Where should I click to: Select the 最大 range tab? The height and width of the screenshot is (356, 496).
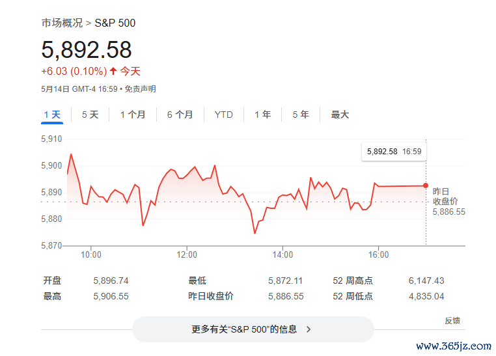point(340,115)
